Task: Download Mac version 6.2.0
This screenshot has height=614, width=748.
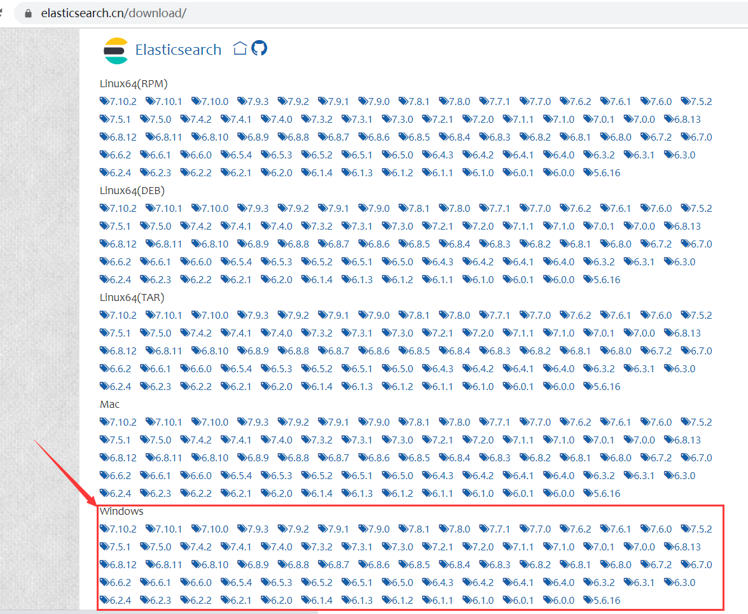Action: [276, 493]
